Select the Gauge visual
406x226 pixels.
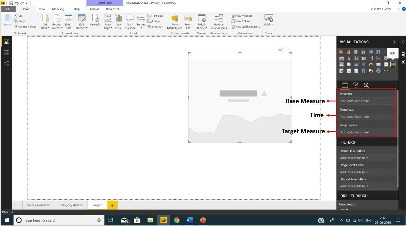click(371, 64)
